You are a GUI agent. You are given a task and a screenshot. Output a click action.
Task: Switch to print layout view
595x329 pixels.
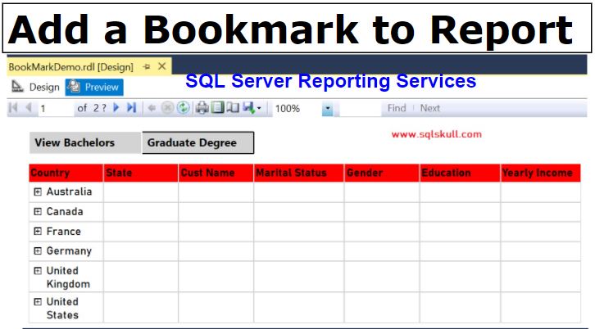(x=217, y=108)
